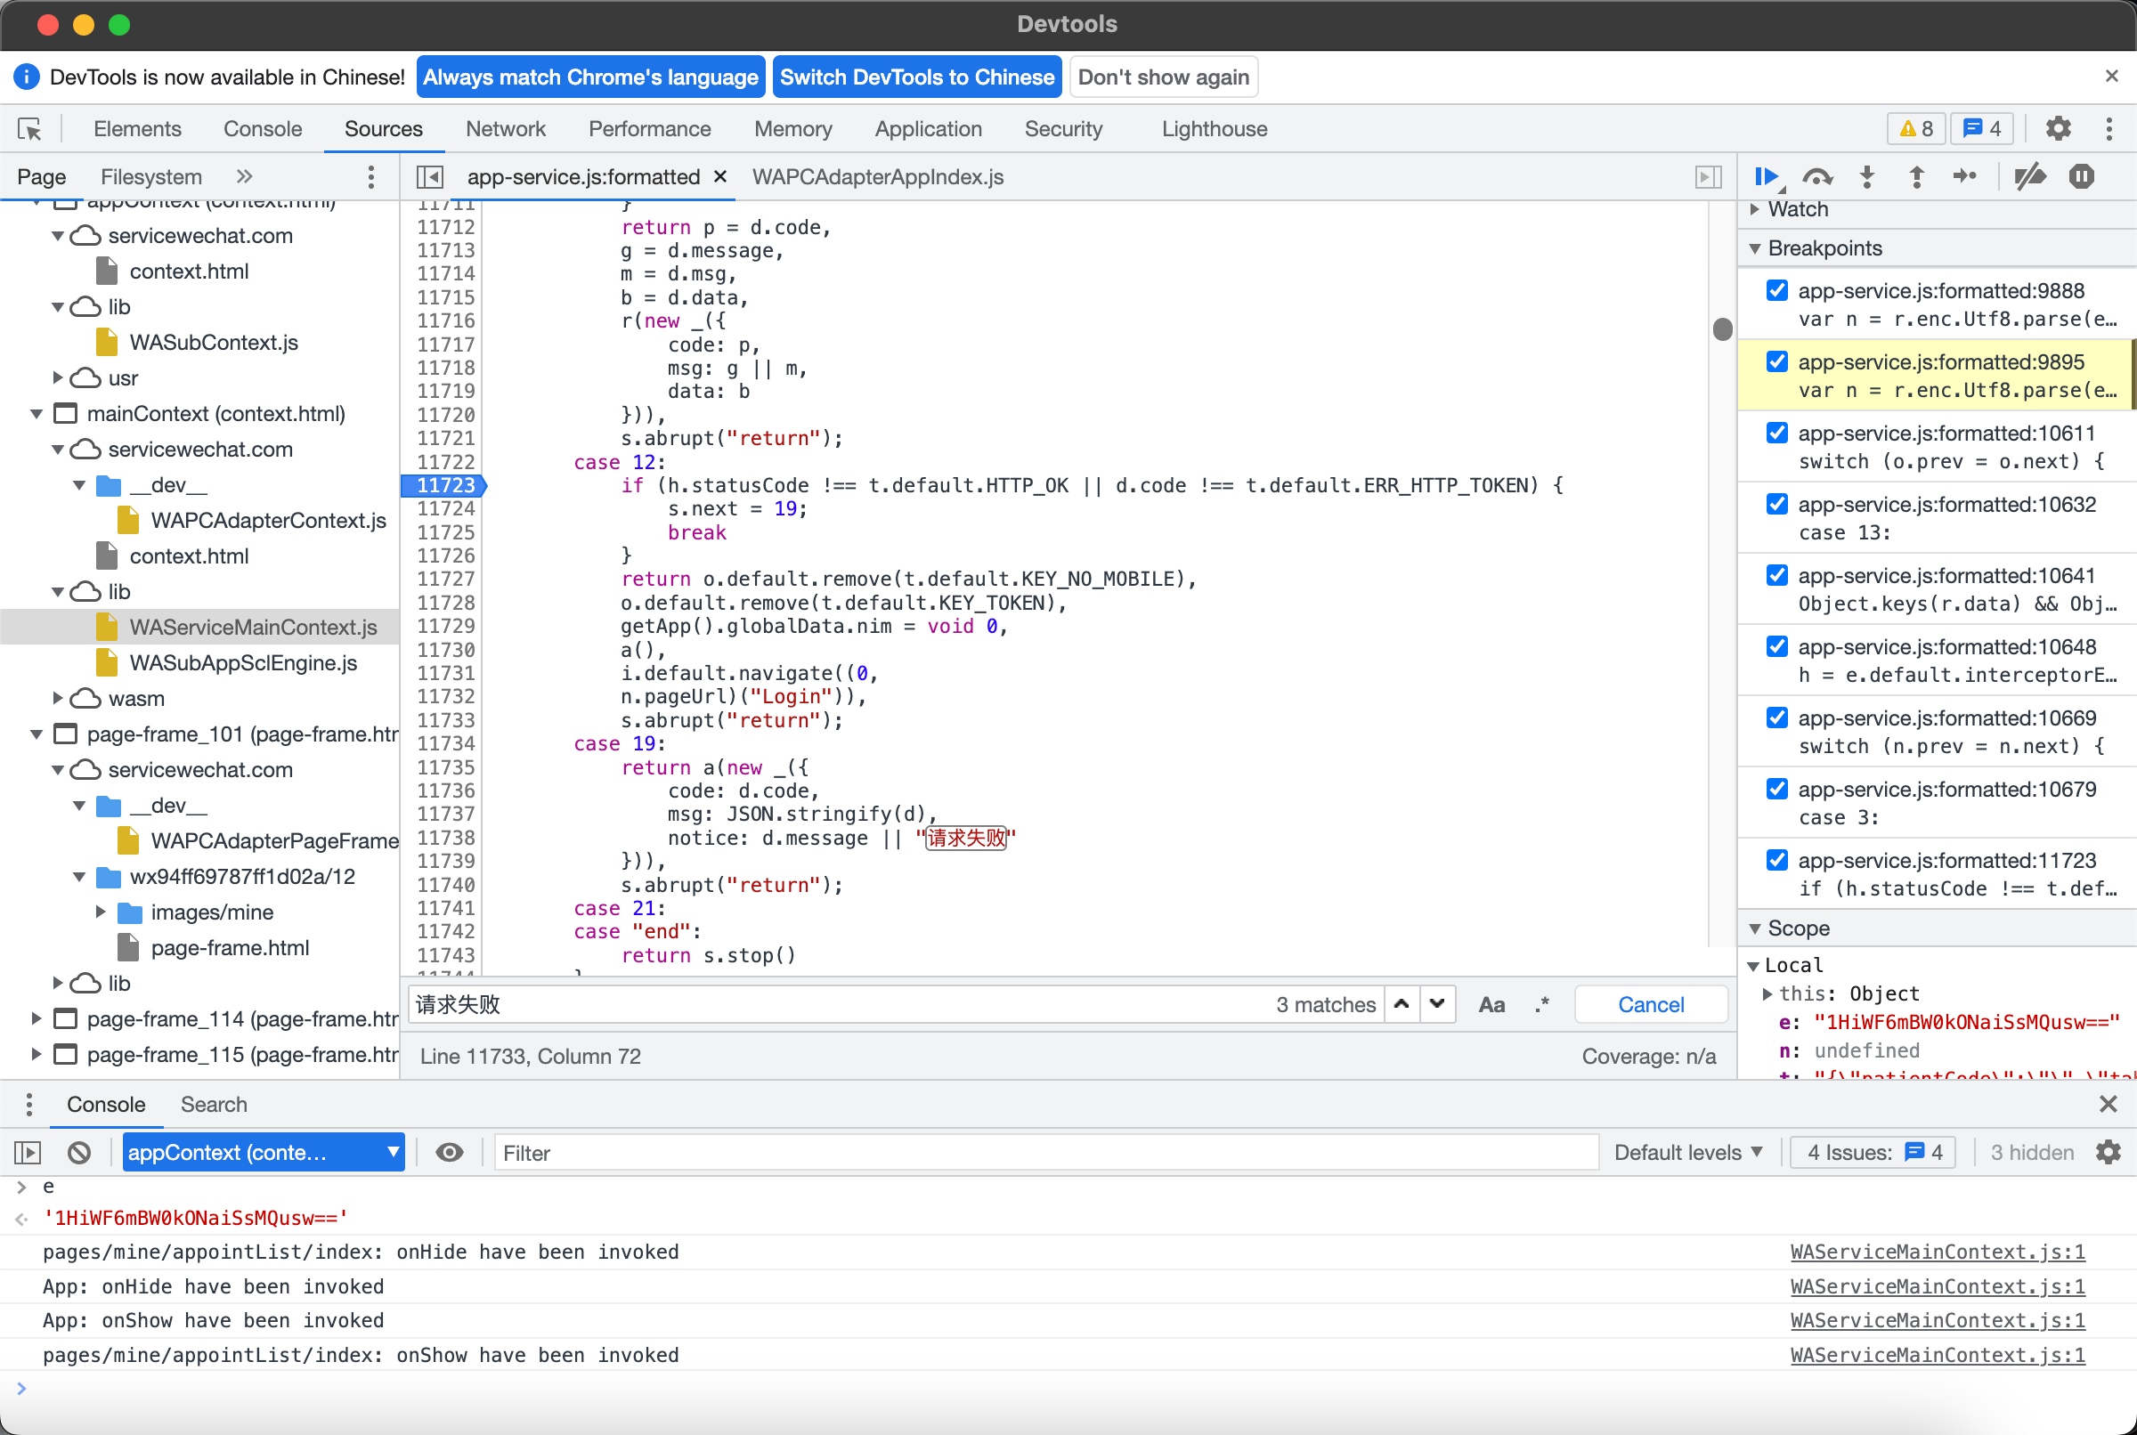Expand the 'this: Object' scope entry
Screen dimensions: 2137x1435
pos(1767,993)
